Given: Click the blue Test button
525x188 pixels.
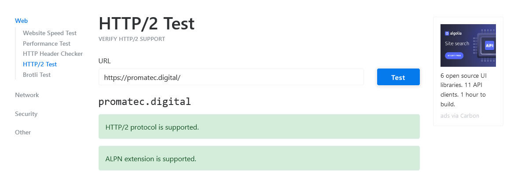Looking at the screenshot, I should click(x=398, y=77).
